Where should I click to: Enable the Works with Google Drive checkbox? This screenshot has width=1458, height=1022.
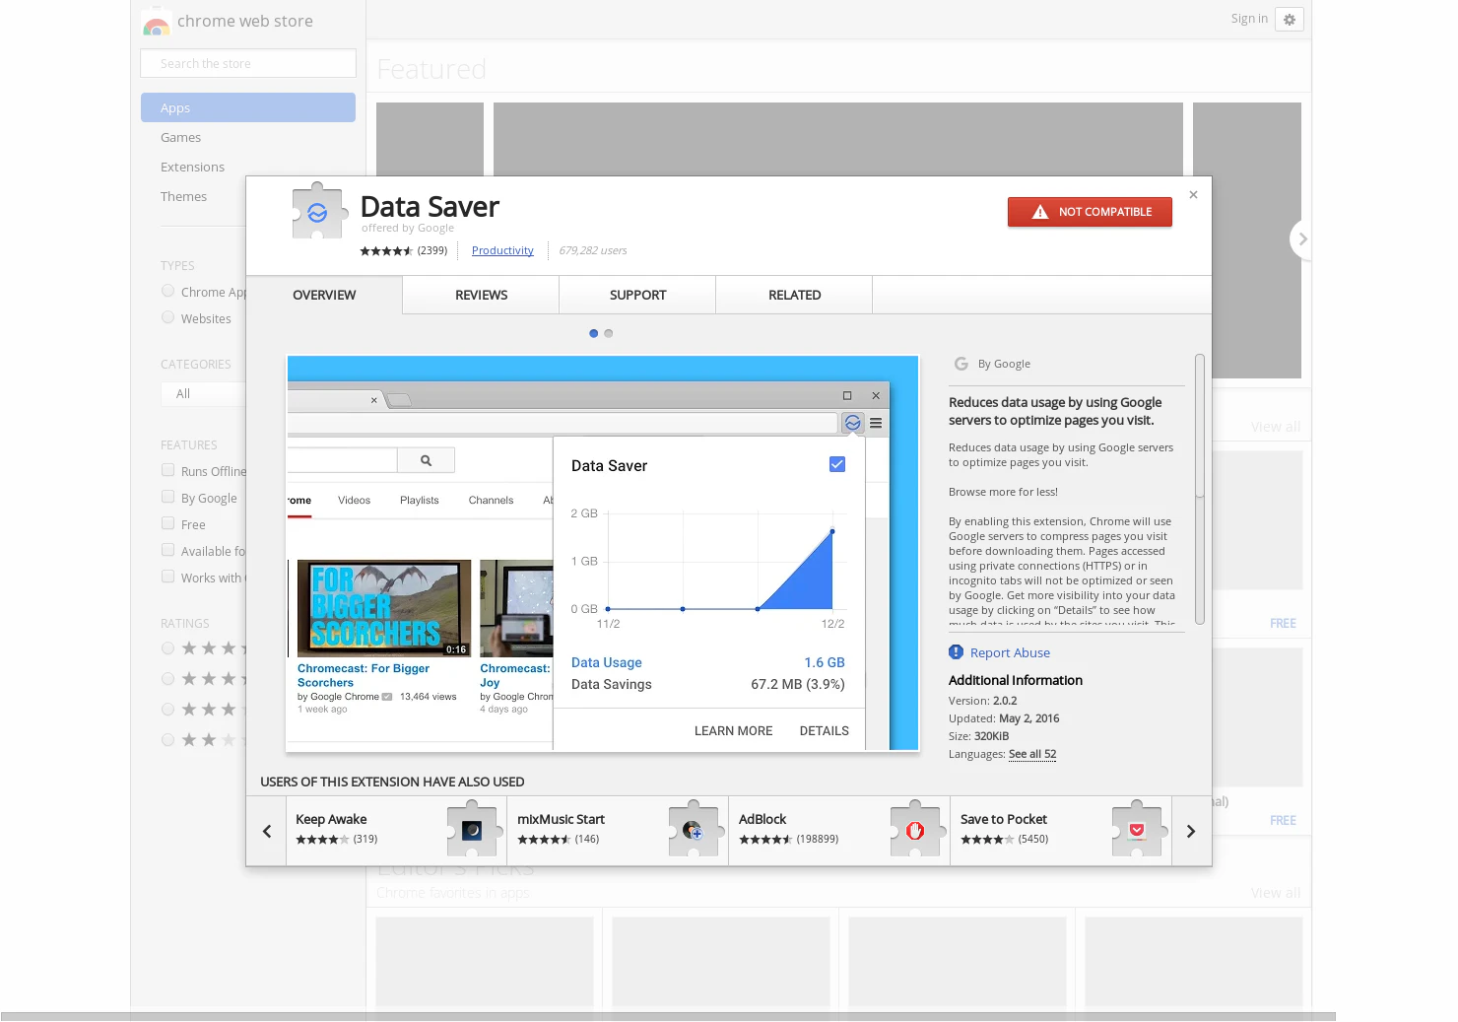168,577
